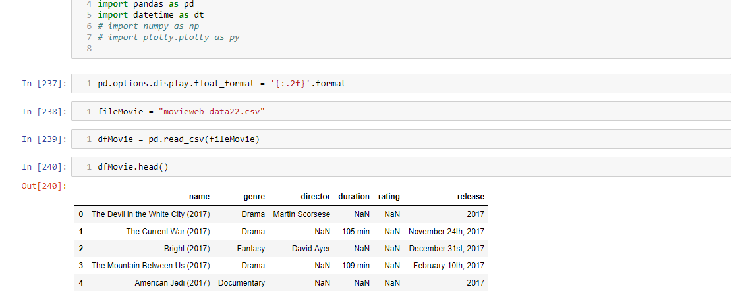744x298 pixels.
Task: Click the 'release' column header
Action: coord(471,197)
